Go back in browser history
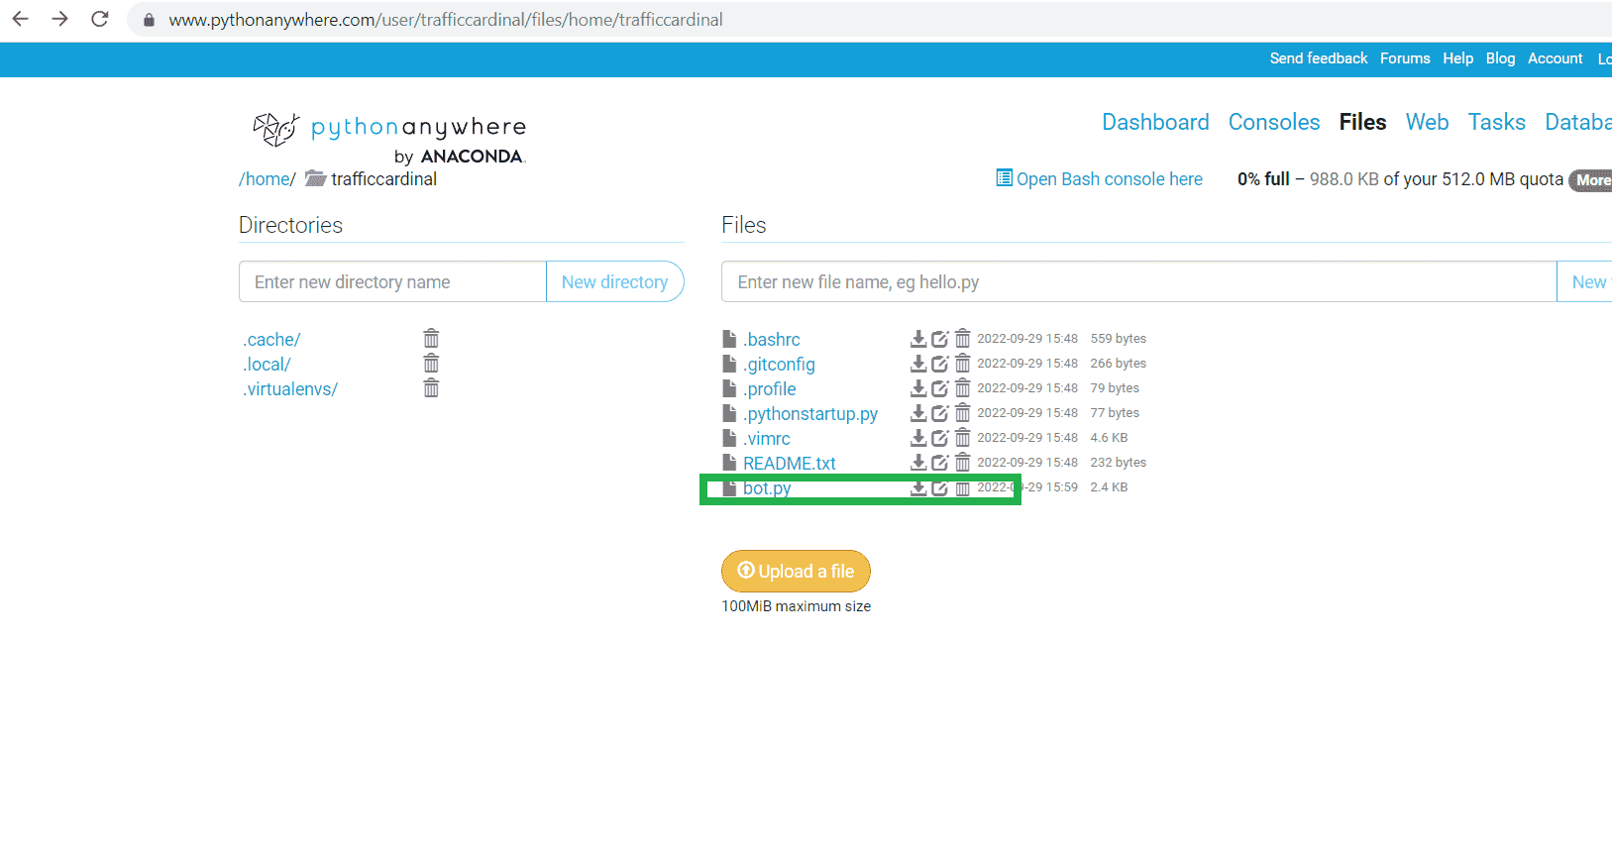 coord(20,19)
